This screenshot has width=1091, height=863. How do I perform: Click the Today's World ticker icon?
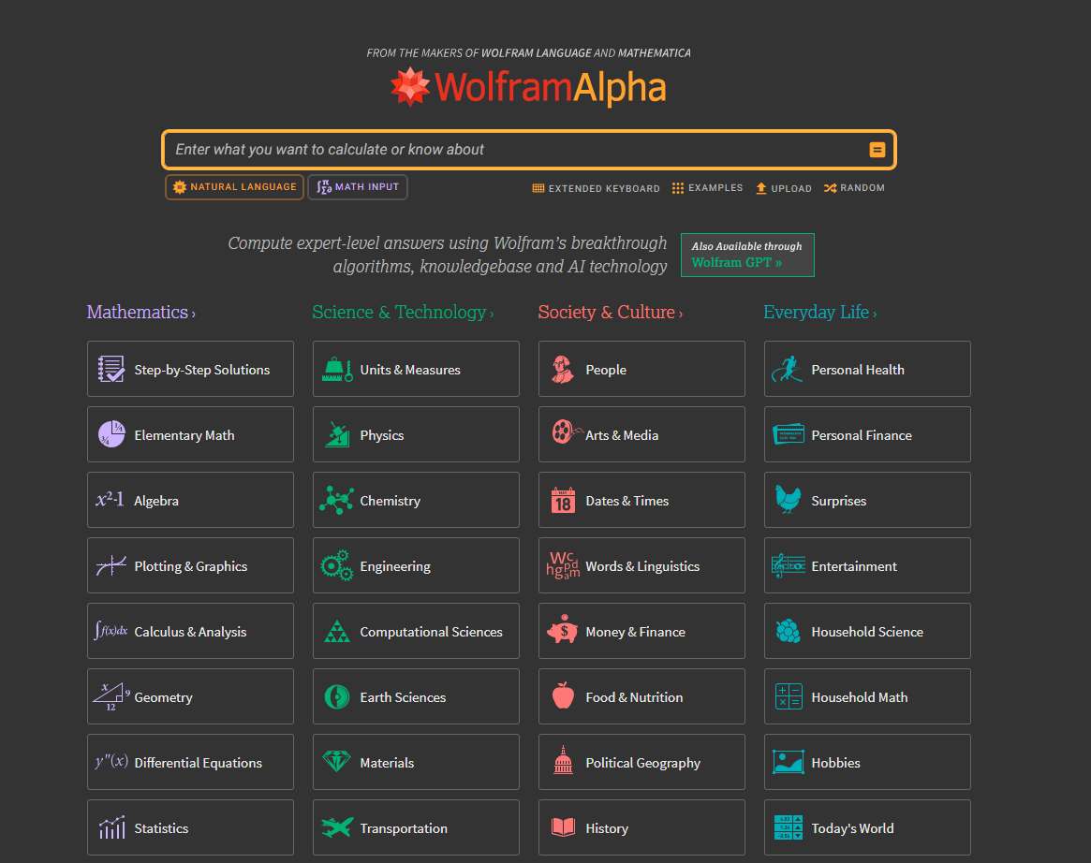(x=789, y=827)
